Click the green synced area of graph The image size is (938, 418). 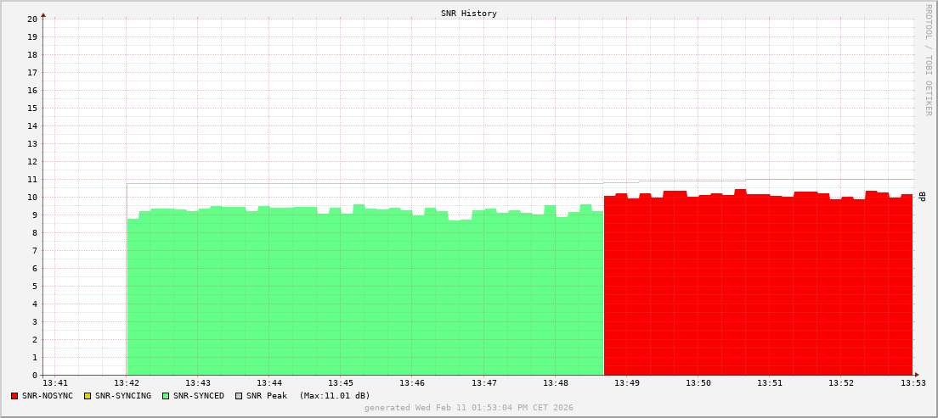pos(365,297)
